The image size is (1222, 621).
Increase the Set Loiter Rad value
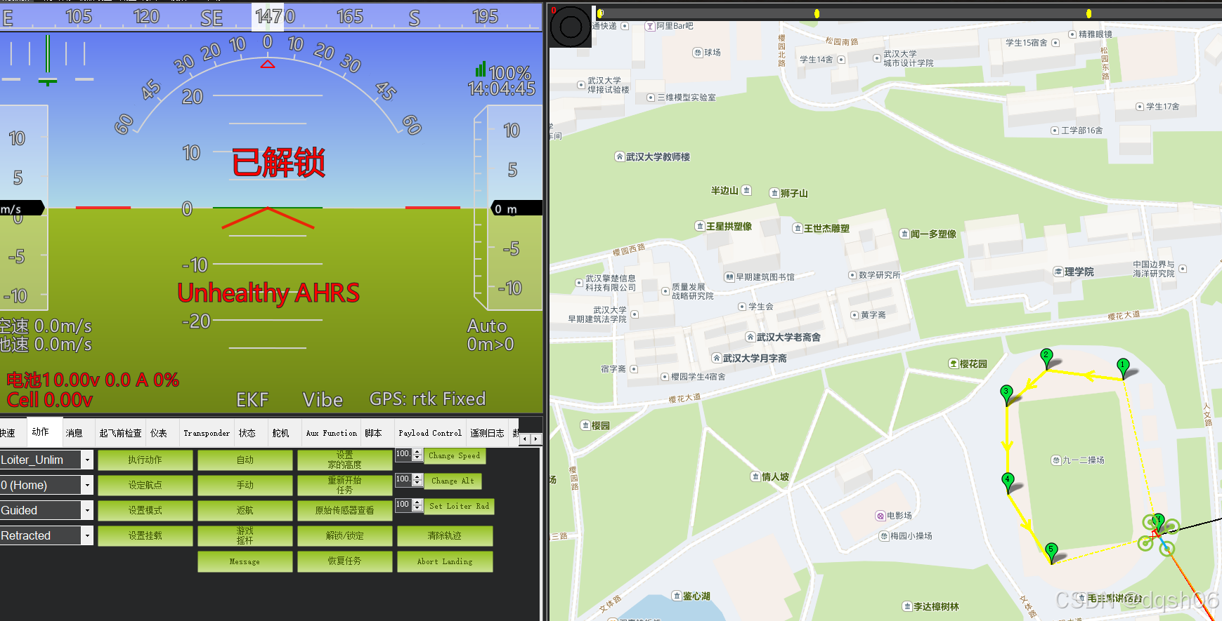click(x=417, y=502)
